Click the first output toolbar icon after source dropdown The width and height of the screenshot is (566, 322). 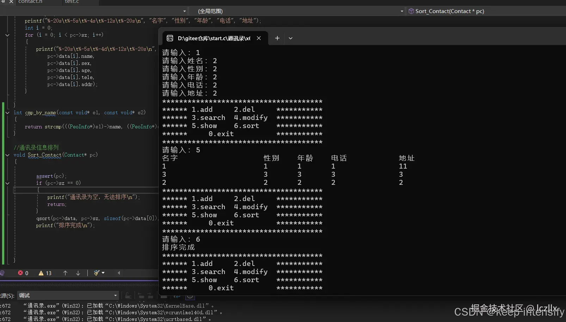point(128,296)
